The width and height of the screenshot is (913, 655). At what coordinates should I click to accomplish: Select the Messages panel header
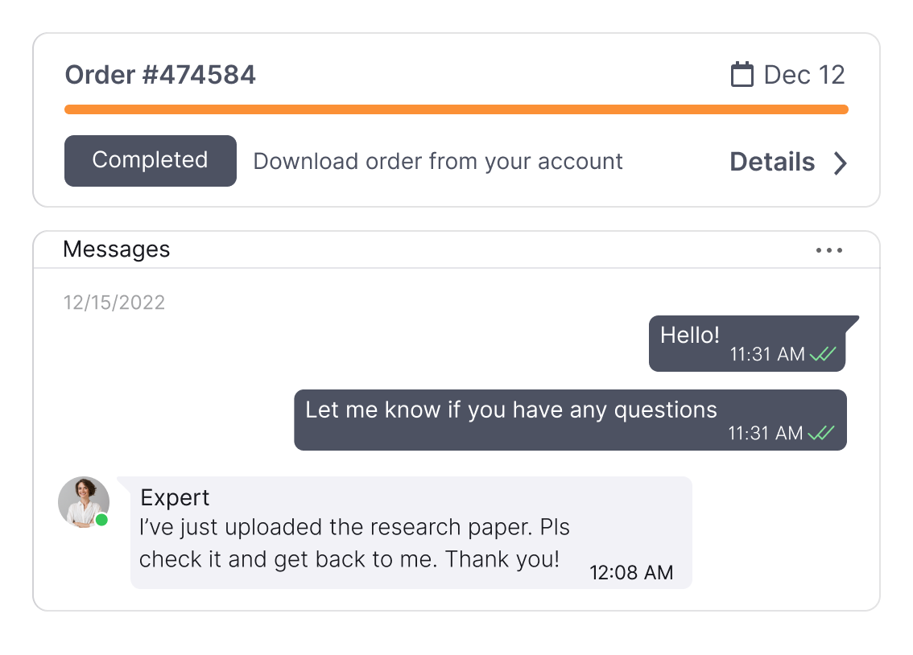tap(117, 249)
